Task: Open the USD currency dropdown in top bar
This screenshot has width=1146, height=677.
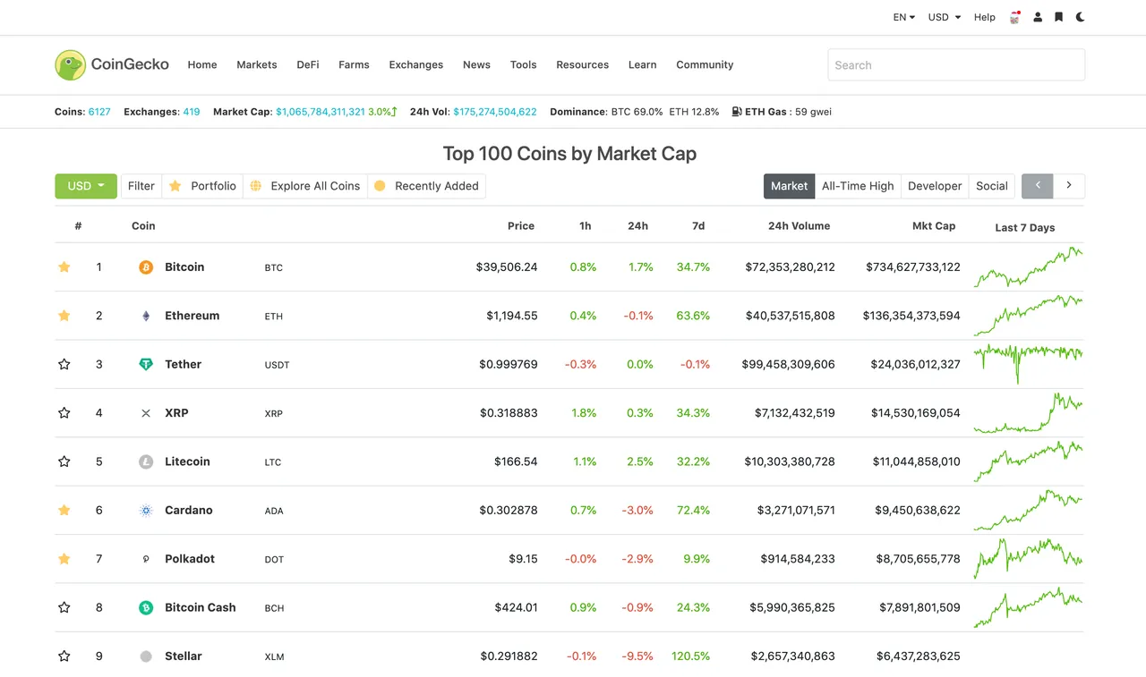Action: 945,17
